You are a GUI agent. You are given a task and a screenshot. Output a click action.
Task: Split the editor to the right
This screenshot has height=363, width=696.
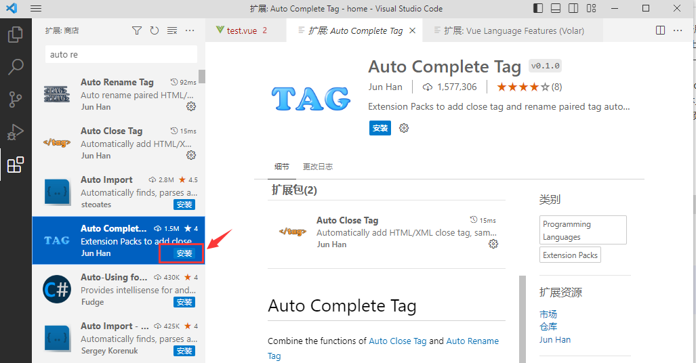661,30
